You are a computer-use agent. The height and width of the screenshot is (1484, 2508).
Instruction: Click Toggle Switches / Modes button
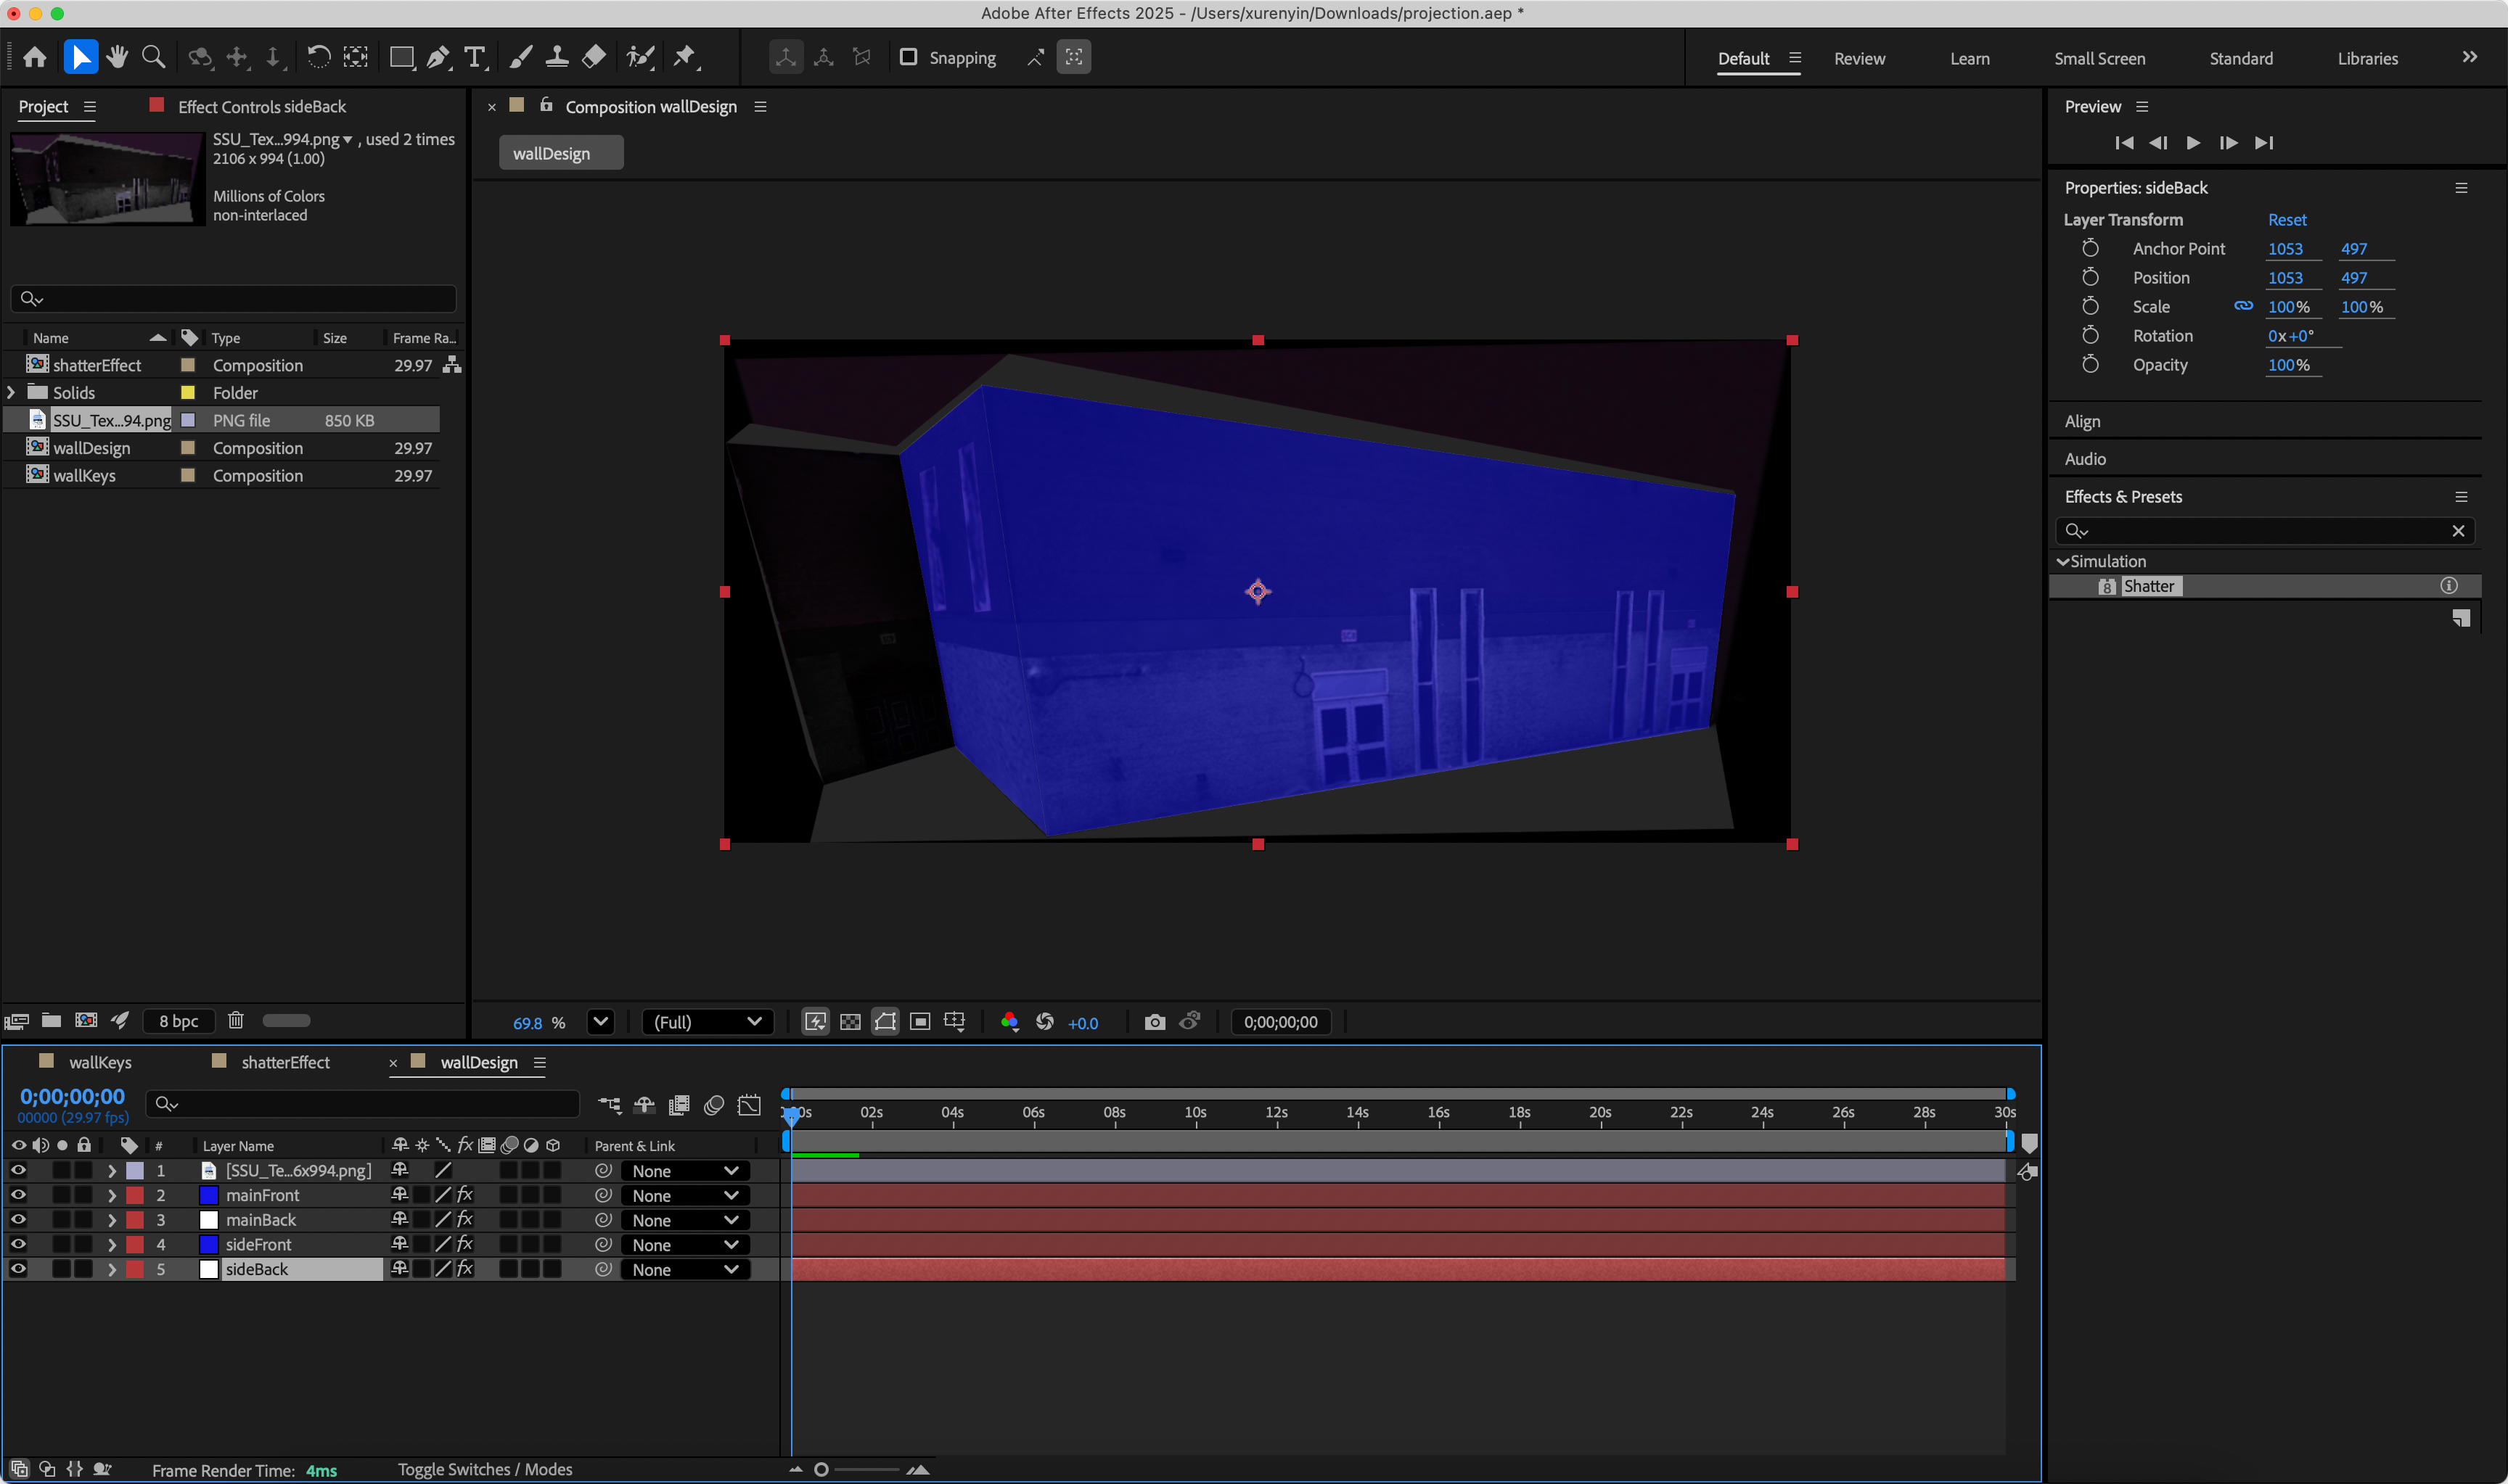click(485, 1468)
